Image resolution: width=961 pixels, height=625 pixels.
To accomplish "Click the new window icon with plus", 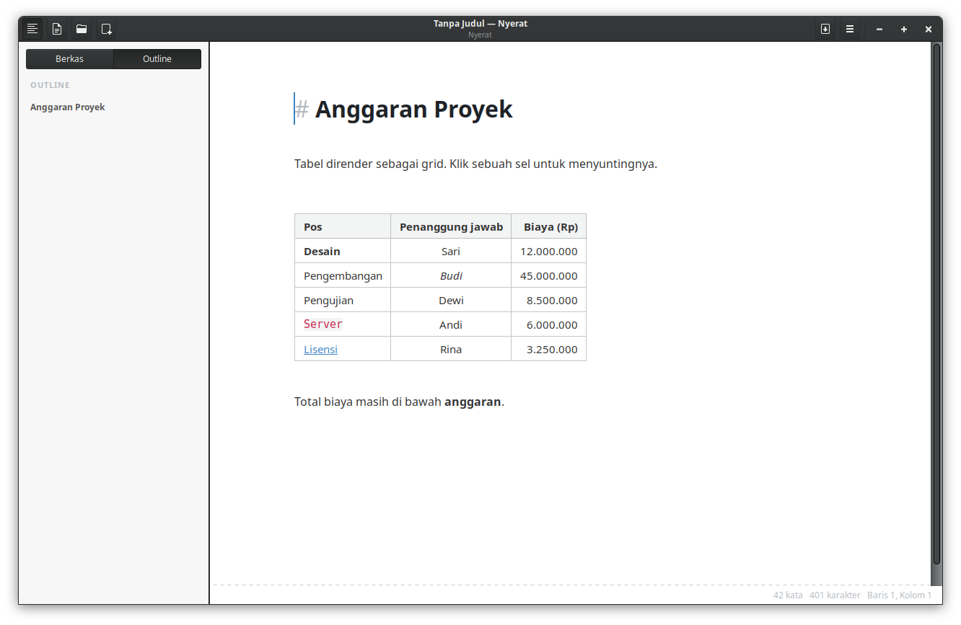I will point(106,29).
